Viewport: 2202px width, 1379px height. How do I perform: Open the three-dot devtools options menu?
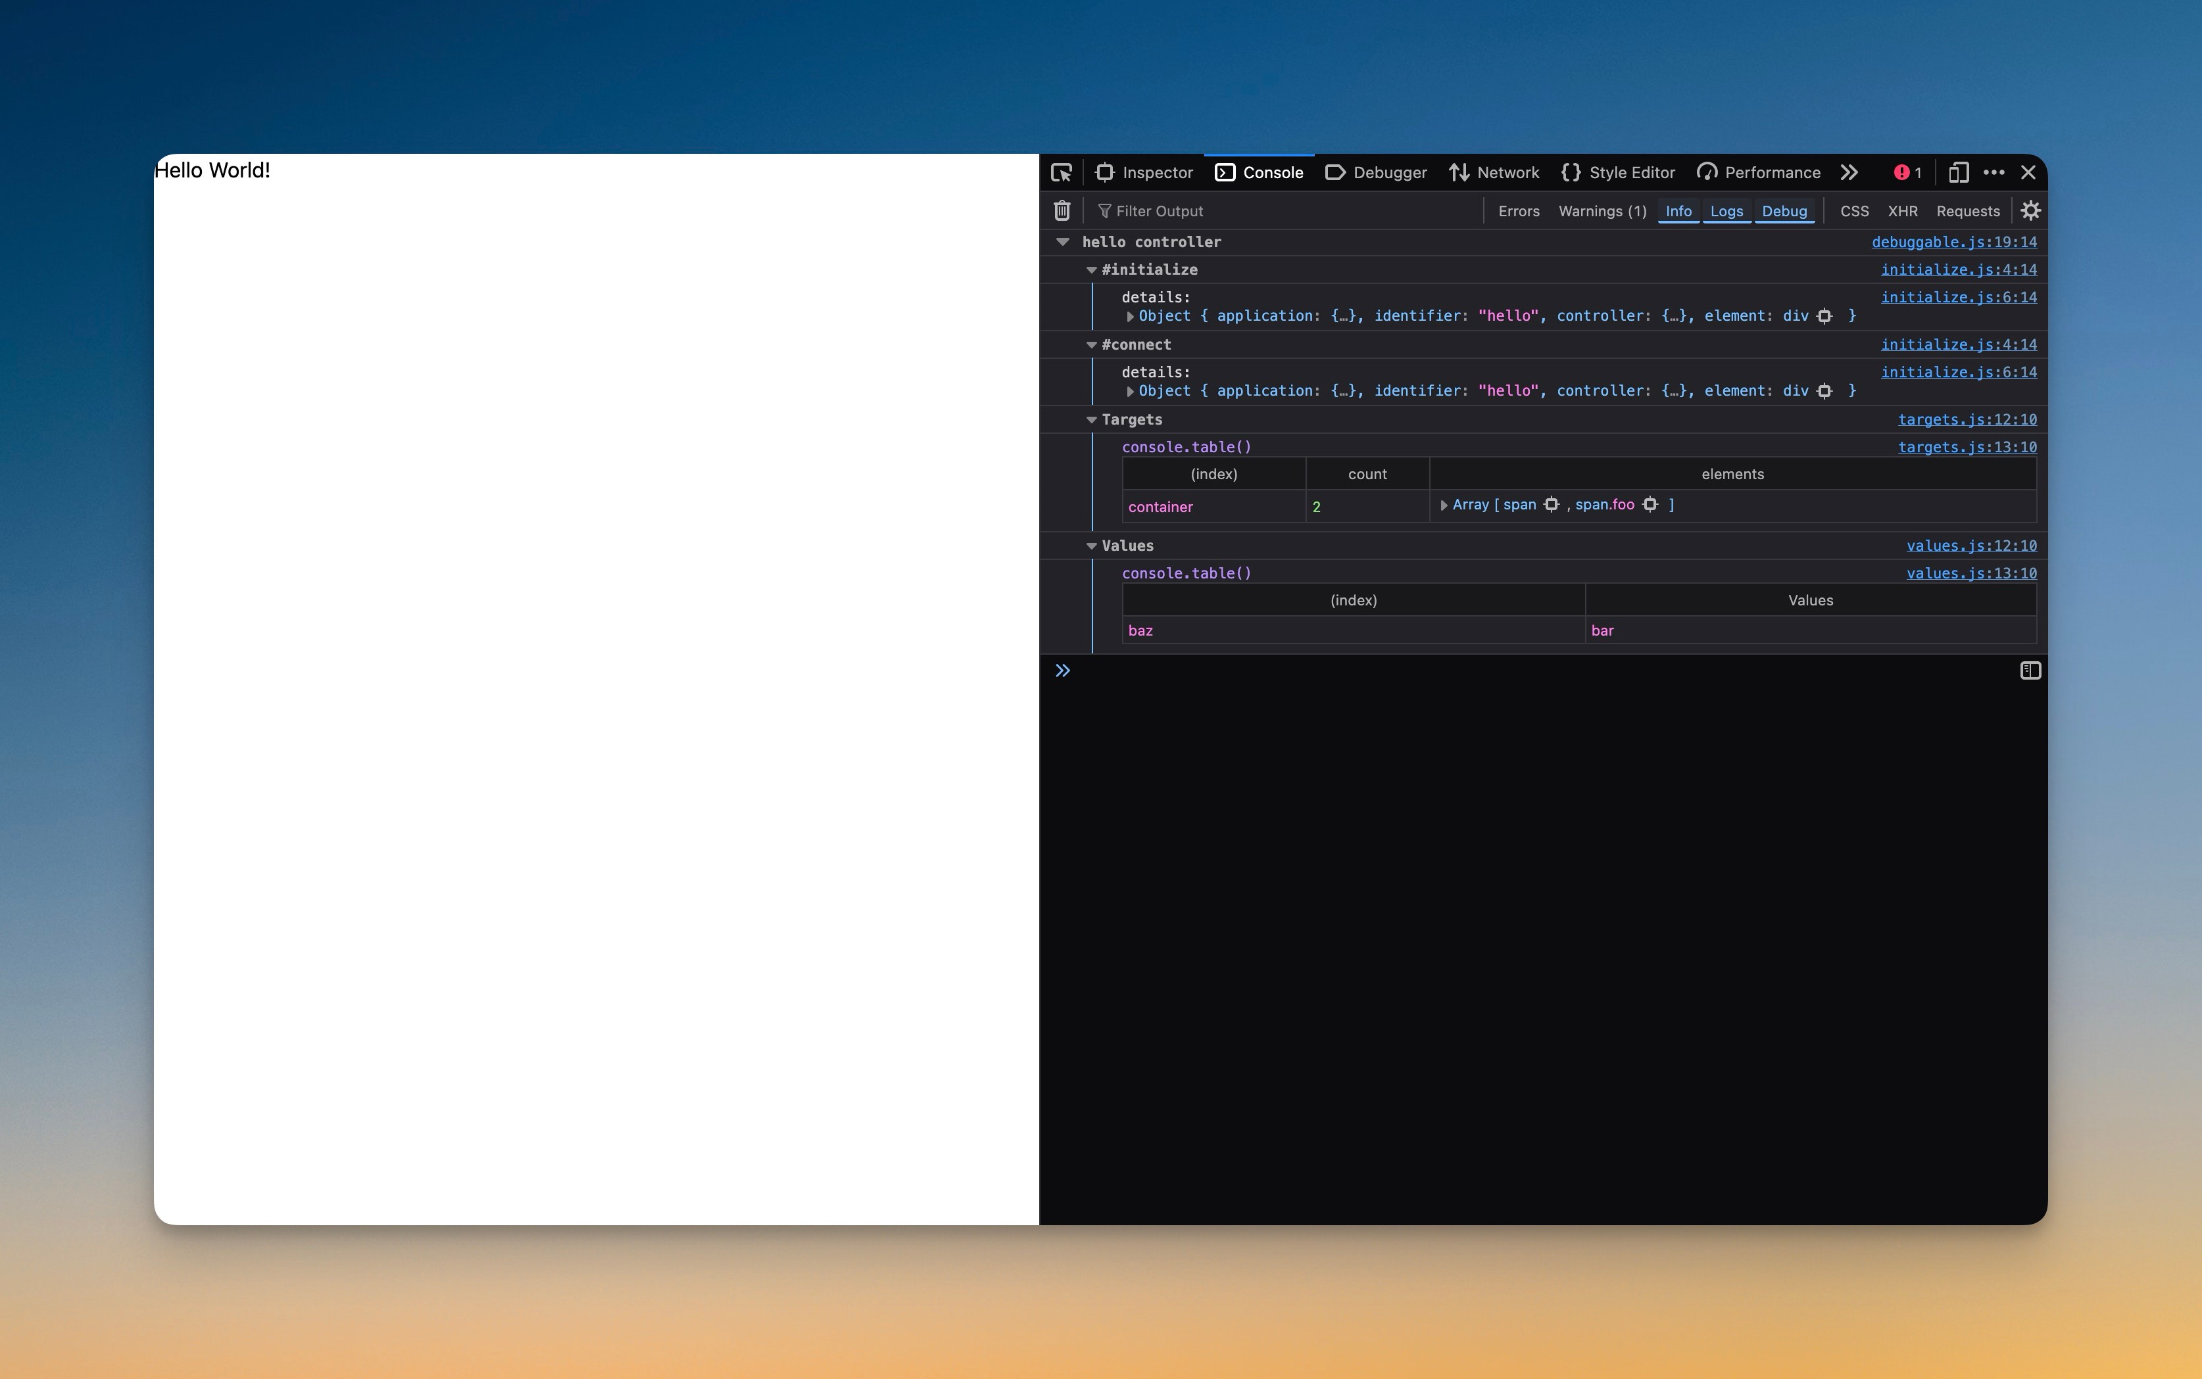1994,172
